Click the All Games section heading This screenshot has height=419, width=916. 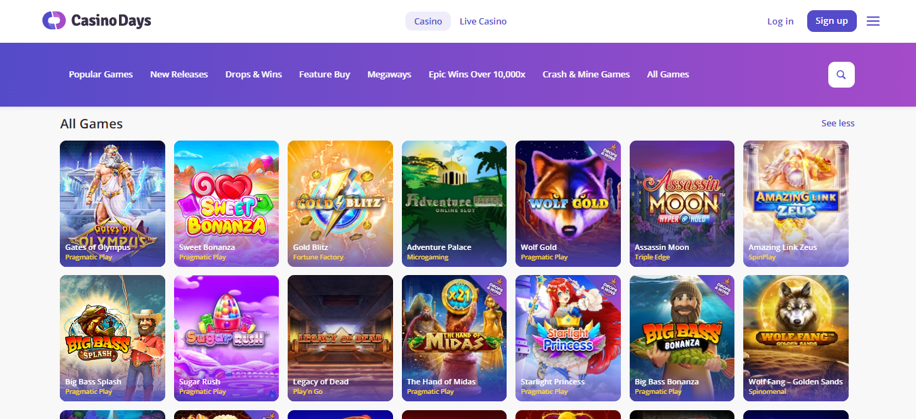coord(92,124)
